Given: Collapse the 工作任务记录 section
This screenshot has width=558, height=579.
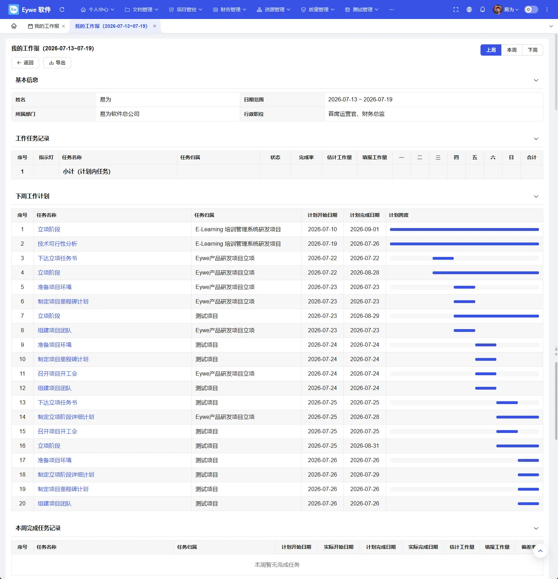Looking at the screenshot, I should coord(536,139).
